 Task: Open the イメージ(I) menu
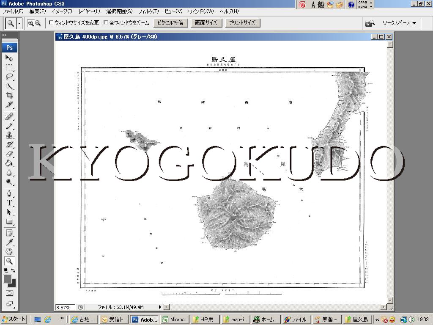(62, 11)
